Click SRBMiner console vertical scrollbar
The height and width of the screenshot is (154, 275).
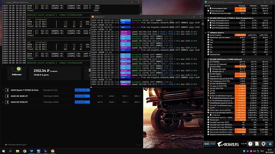140,9
